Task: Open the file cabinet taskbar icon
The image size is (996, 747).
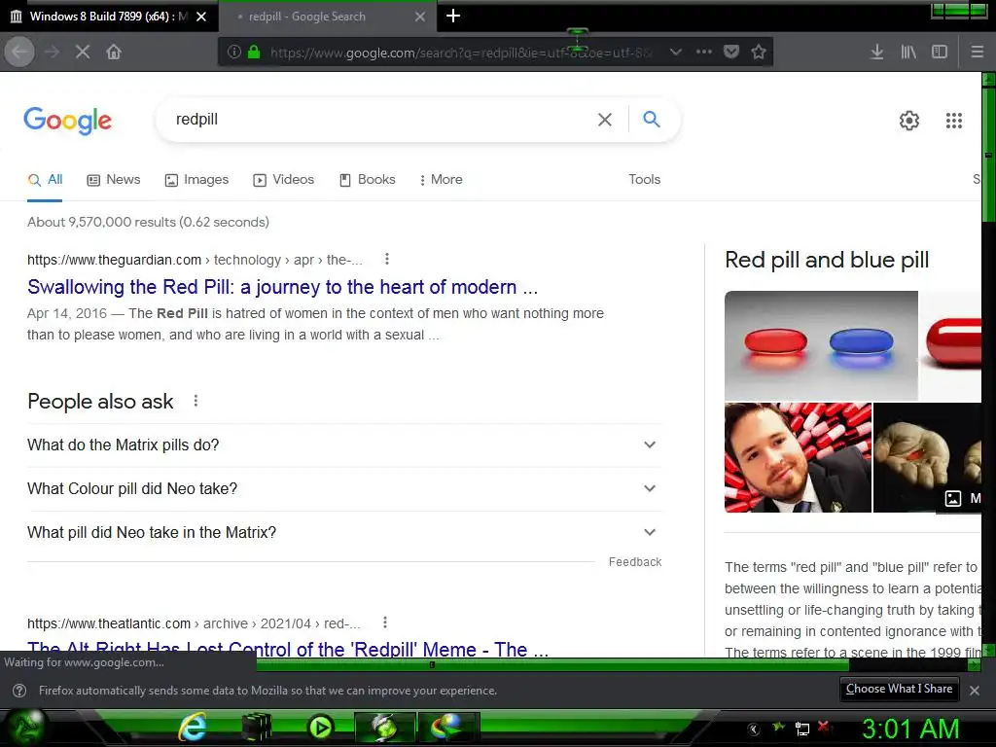Action: [x=257, y=727]
